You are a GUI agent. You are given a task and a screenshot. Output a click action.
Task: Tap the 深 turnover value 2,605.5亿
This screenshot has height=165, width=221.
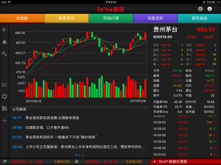[134, 162]
